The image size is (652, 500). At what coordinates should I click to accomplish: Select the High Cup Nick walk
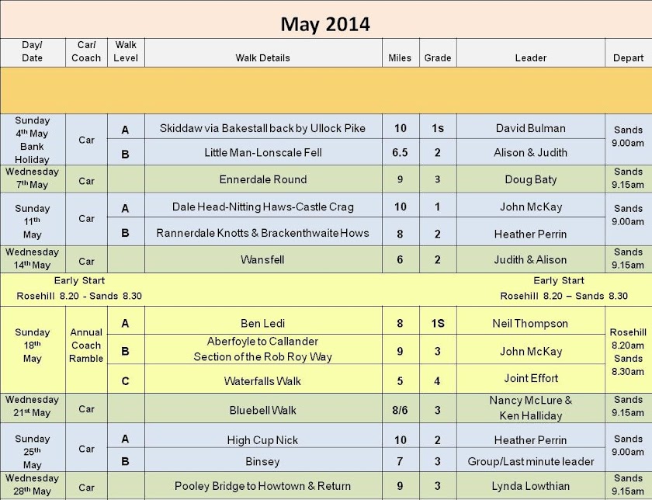pos(262,440)
